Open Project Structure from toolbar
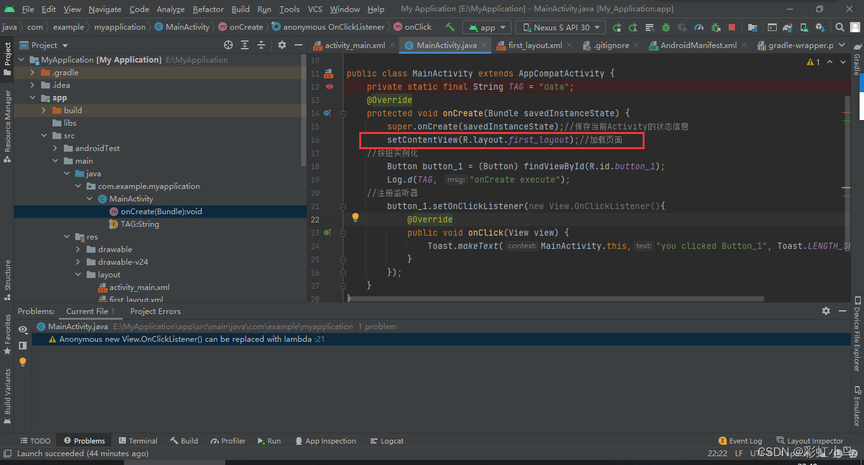The image size is (864, 465). [752, 27]
